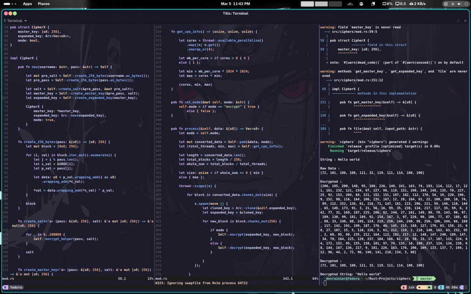The width and height of the screenshot is (471, 294).
Task: Click the CPU usage 6% indicator
Action: point(387,4)
